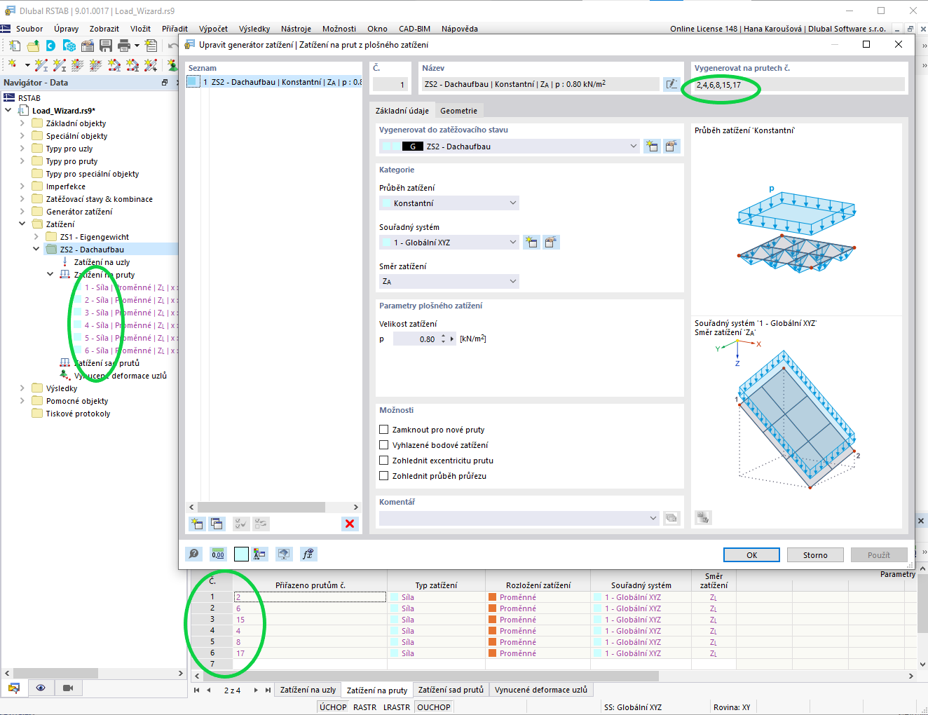Select ZS2 - Dachaufbau item in Seznam list
928x715 pixels.
click(x=274, y=82)
